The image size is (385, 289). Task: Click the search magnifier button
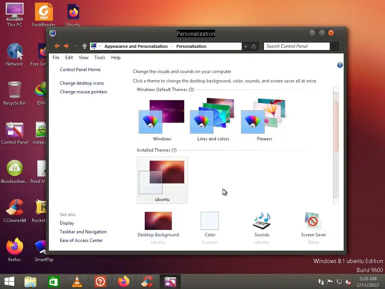pos(334,46)
